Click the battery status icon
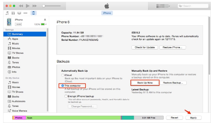This screenshot has width=211, height=123. 43,24
